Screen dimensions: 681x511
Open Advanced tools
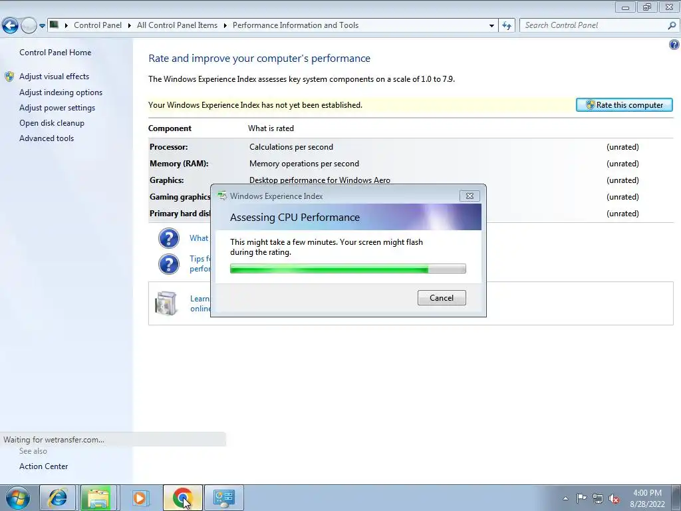pyautogui.click(x=47, y=138)
